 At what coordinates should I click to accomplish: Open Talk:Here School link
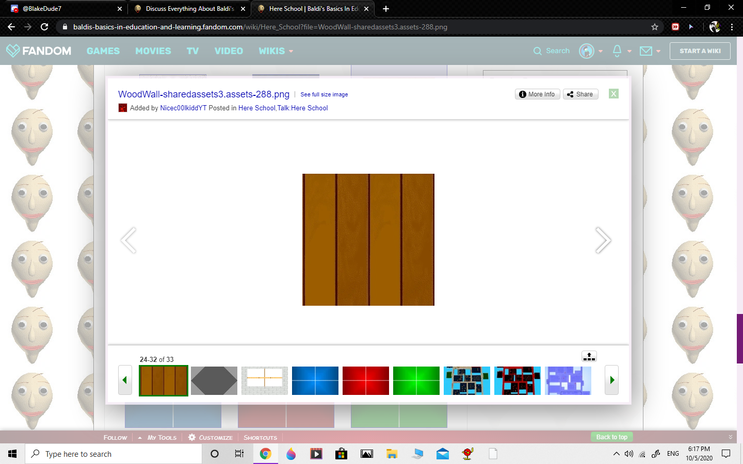click(303, 108)
